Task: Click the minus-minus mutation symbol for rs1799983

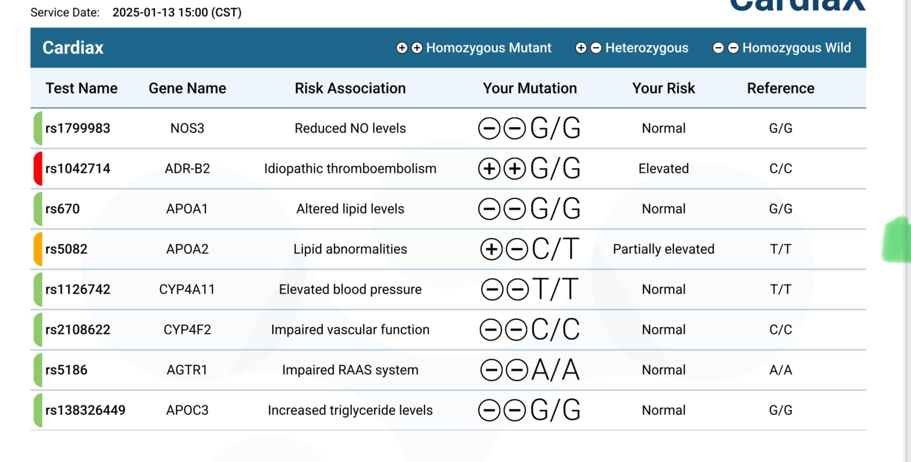Action: [x=502, y=128]
